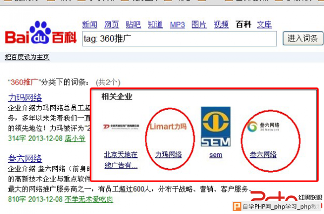The height and width of the screenshot is (214, 324).
Task: Open the 视频 tab
Action: (221, 25)
